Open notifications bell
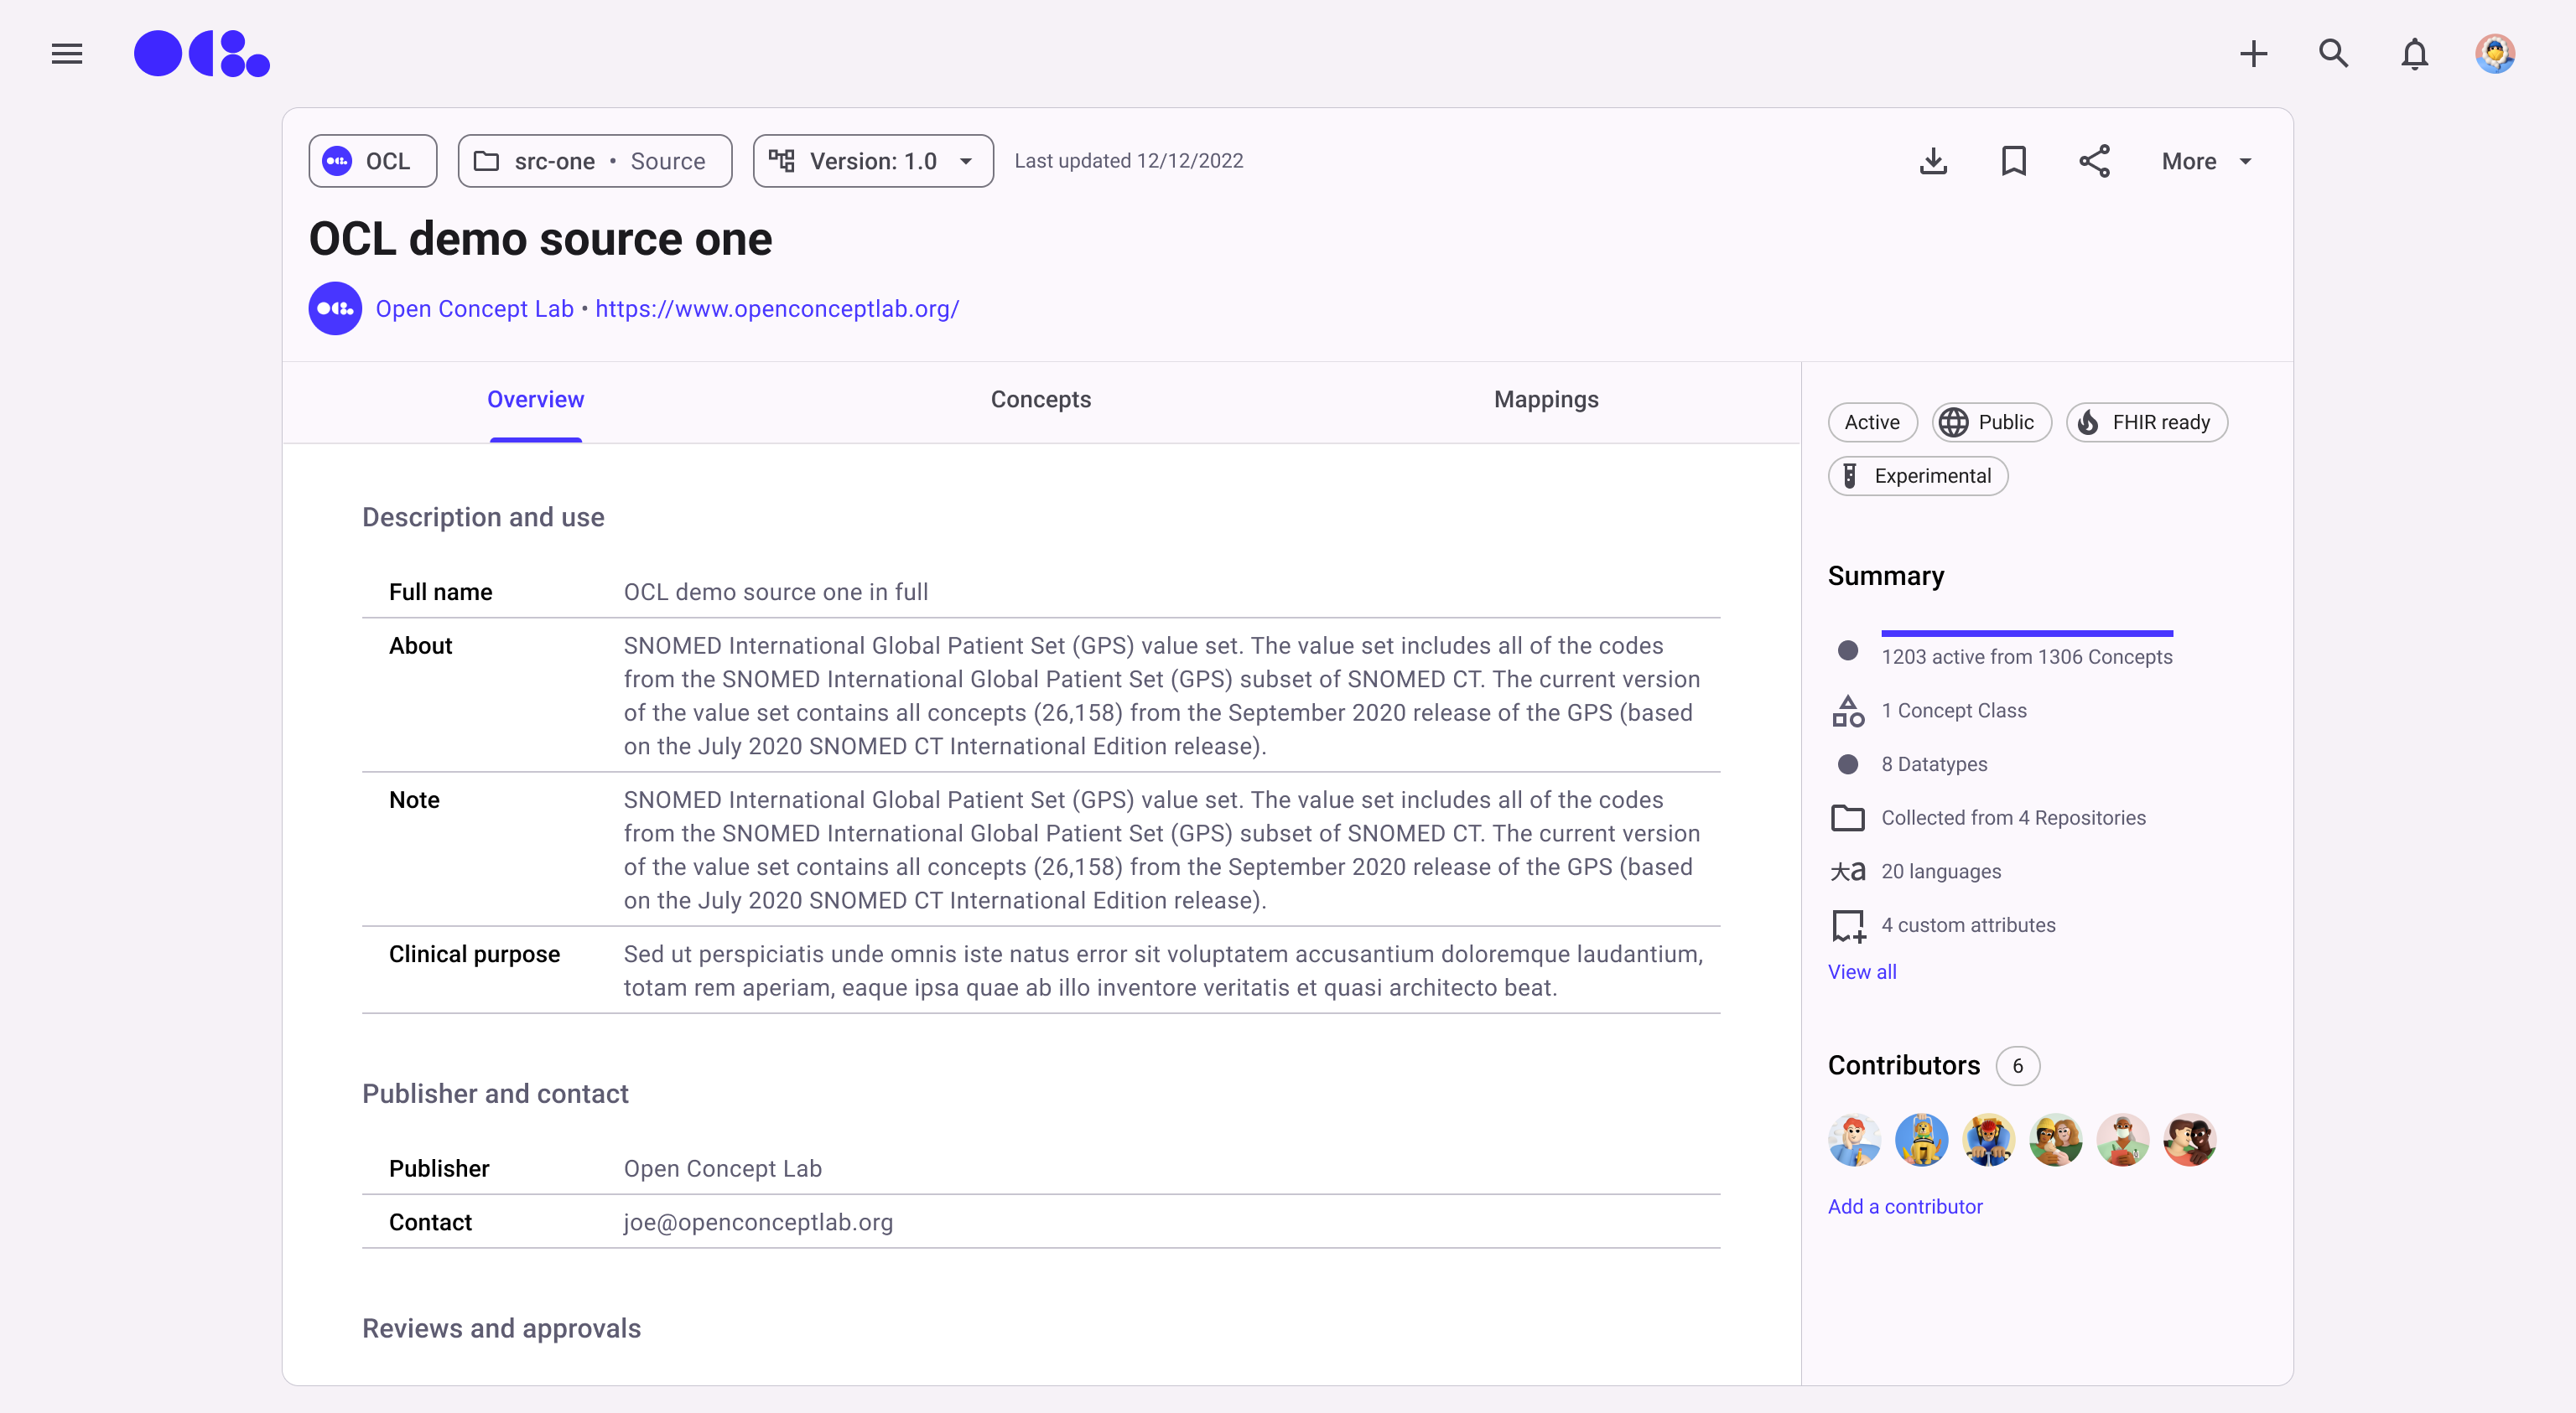 point(2414,54)
